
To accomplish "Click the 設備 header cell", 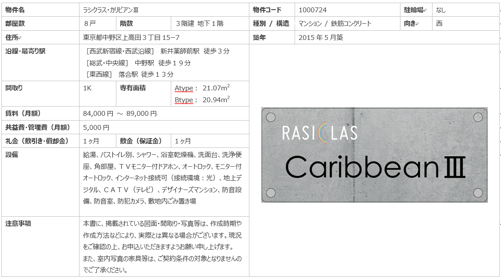I will 12,155.
